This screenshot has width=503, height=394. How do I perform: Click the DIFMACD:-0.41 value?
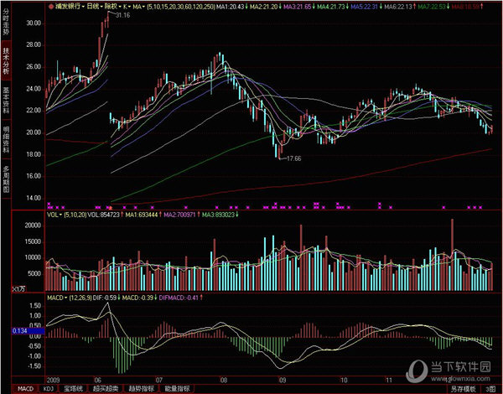(x=179, y=298)
